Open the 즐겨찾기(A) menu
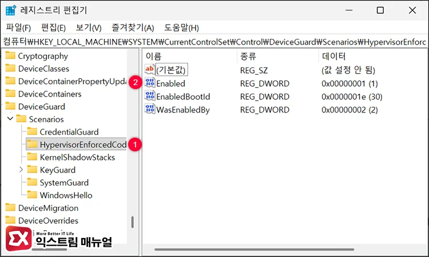The height and width of the screenshot is (257, 429). click(133, 27)
